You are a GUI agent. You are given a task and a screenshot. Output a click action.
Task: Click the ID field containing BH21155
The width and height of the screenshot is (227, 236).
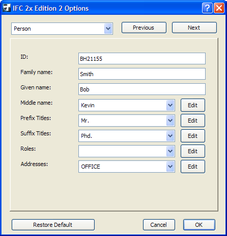pos(142,59)
